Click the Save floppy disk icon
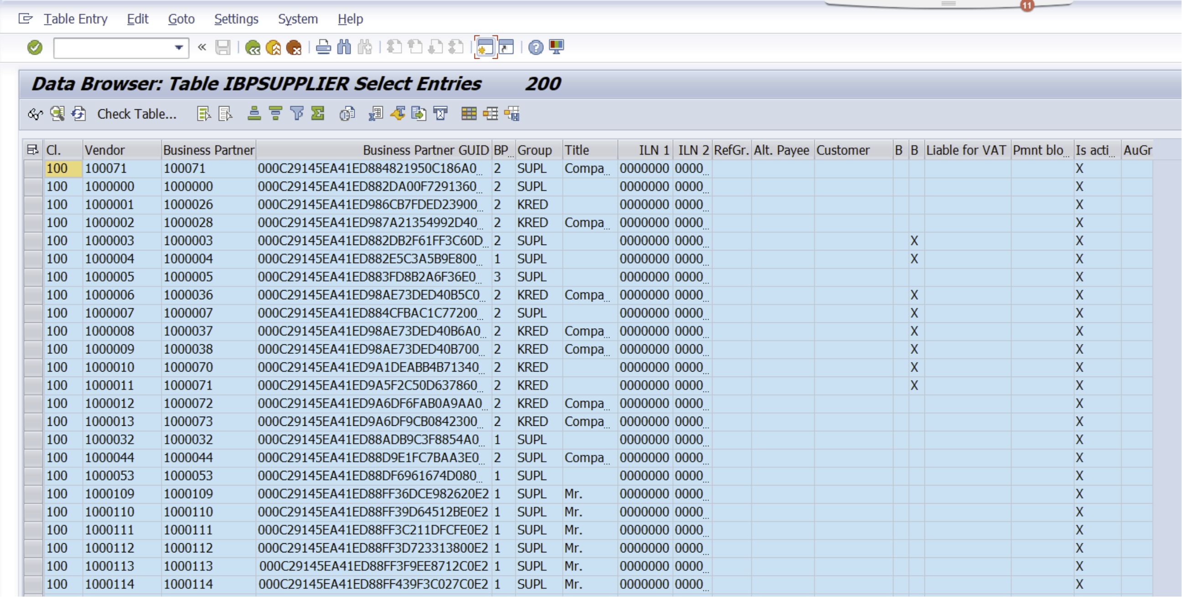This screenshot has width=1182, height=597. tap(223, 47)
